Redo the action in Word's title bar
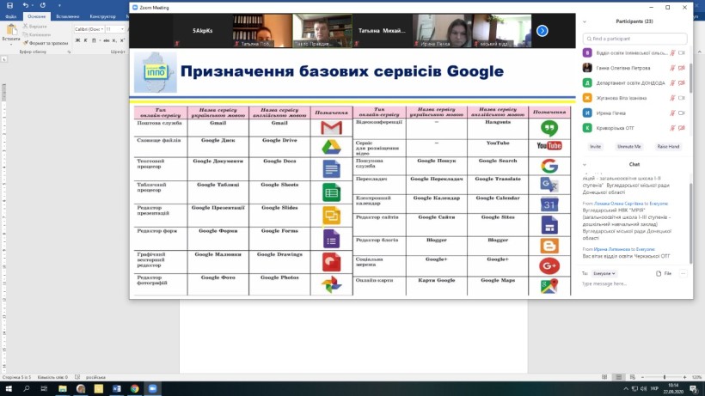Viewport: 705px width, 396px height. (x=43, y=5)
